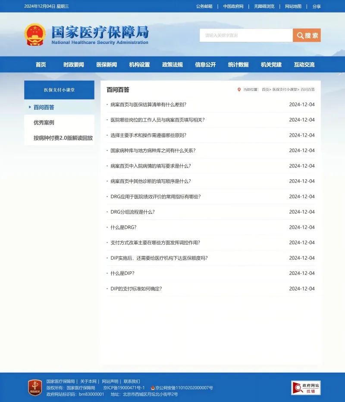
Task: Click the orange search button
Action: point(307,35)
